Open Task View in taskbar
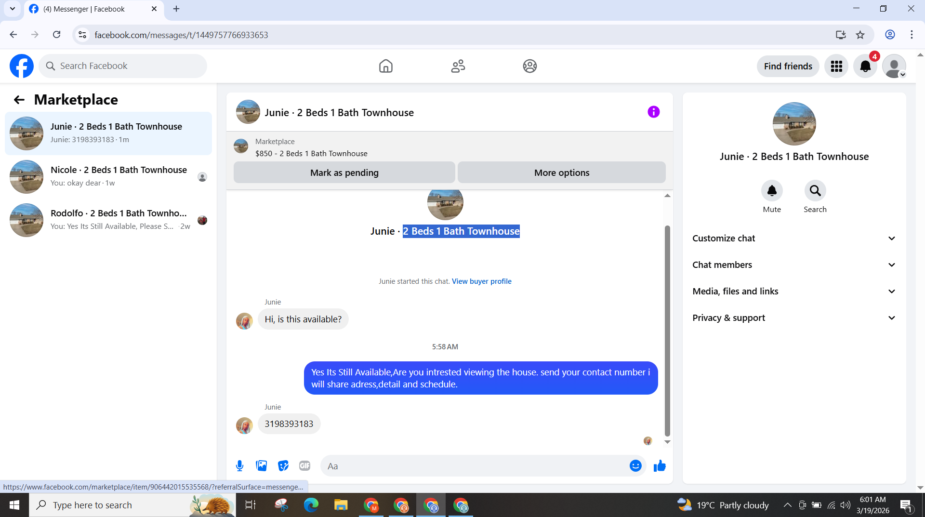This screenshot has height=517, width=925. [251, 505]
